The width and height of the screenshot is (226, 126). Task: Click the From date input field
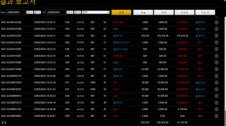pyautogui.click(x=16, y=12)
